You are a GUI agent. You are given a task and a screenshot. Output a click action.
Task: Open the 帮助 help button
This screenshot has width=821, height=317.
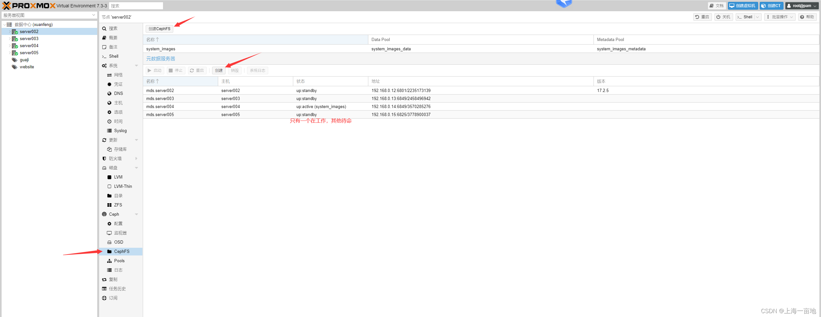(x=807, y=17)
